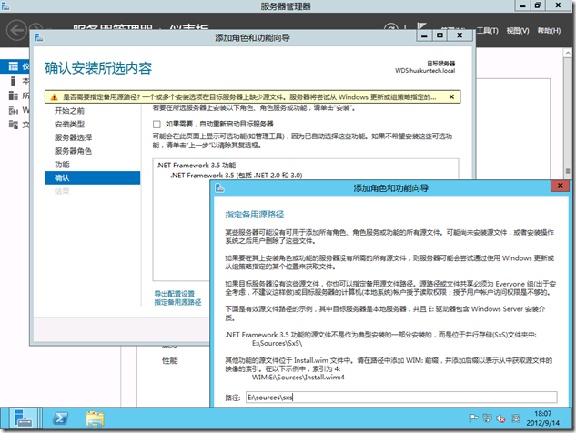Select the .NET Framework 3.5 (包括 .NET 2.0 和 3.0) entry
Image resolution: width=576 pixels, height=433 pixels.
(x=237, y=176)
